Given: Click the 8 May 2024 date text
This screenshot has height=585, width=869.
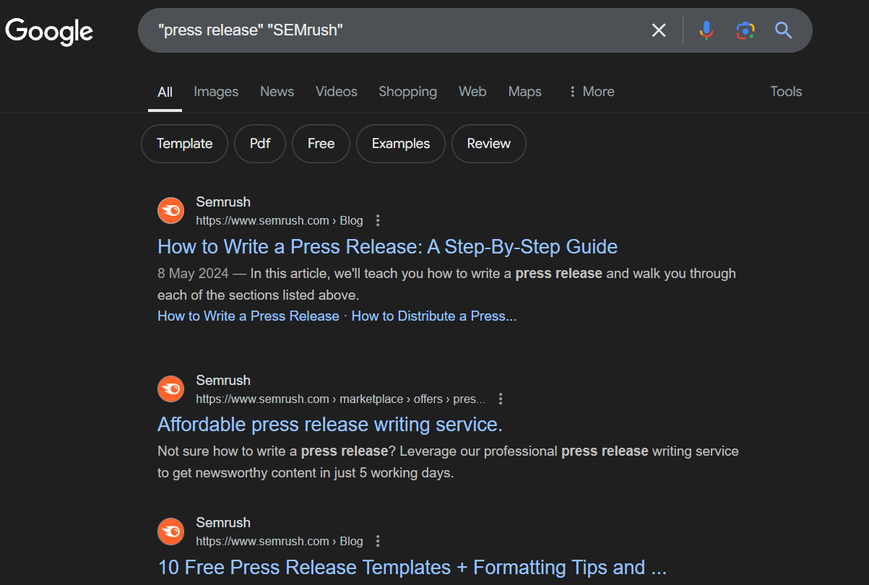Looking at the screenshot, I should point(193,274).
